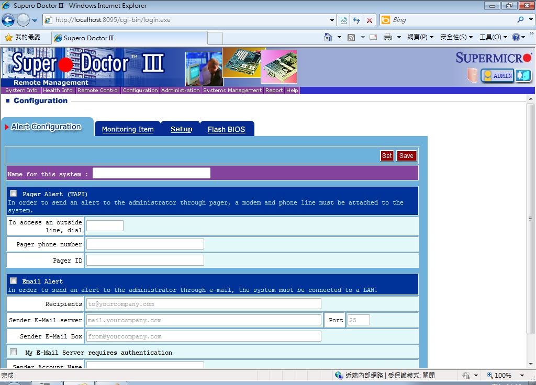Click the Help question mark icon
Viewport: 536px width, 385px height.
(516, 37)
